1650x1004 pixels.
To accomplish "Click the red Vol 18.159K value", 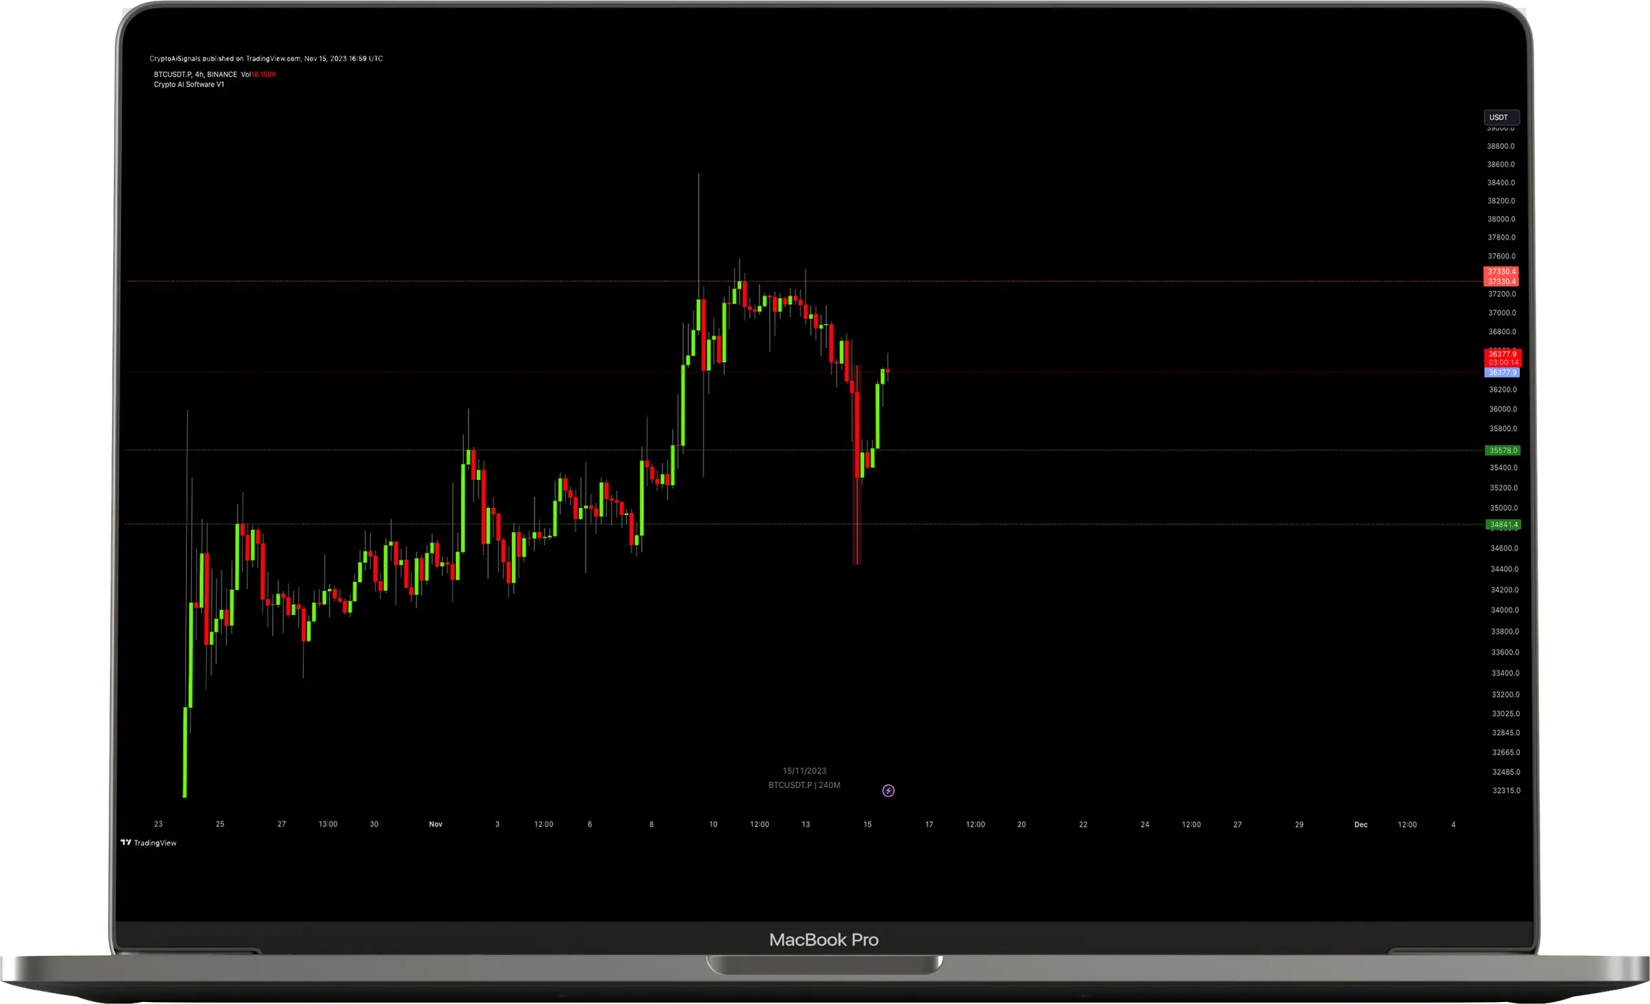I will (263, 74).
